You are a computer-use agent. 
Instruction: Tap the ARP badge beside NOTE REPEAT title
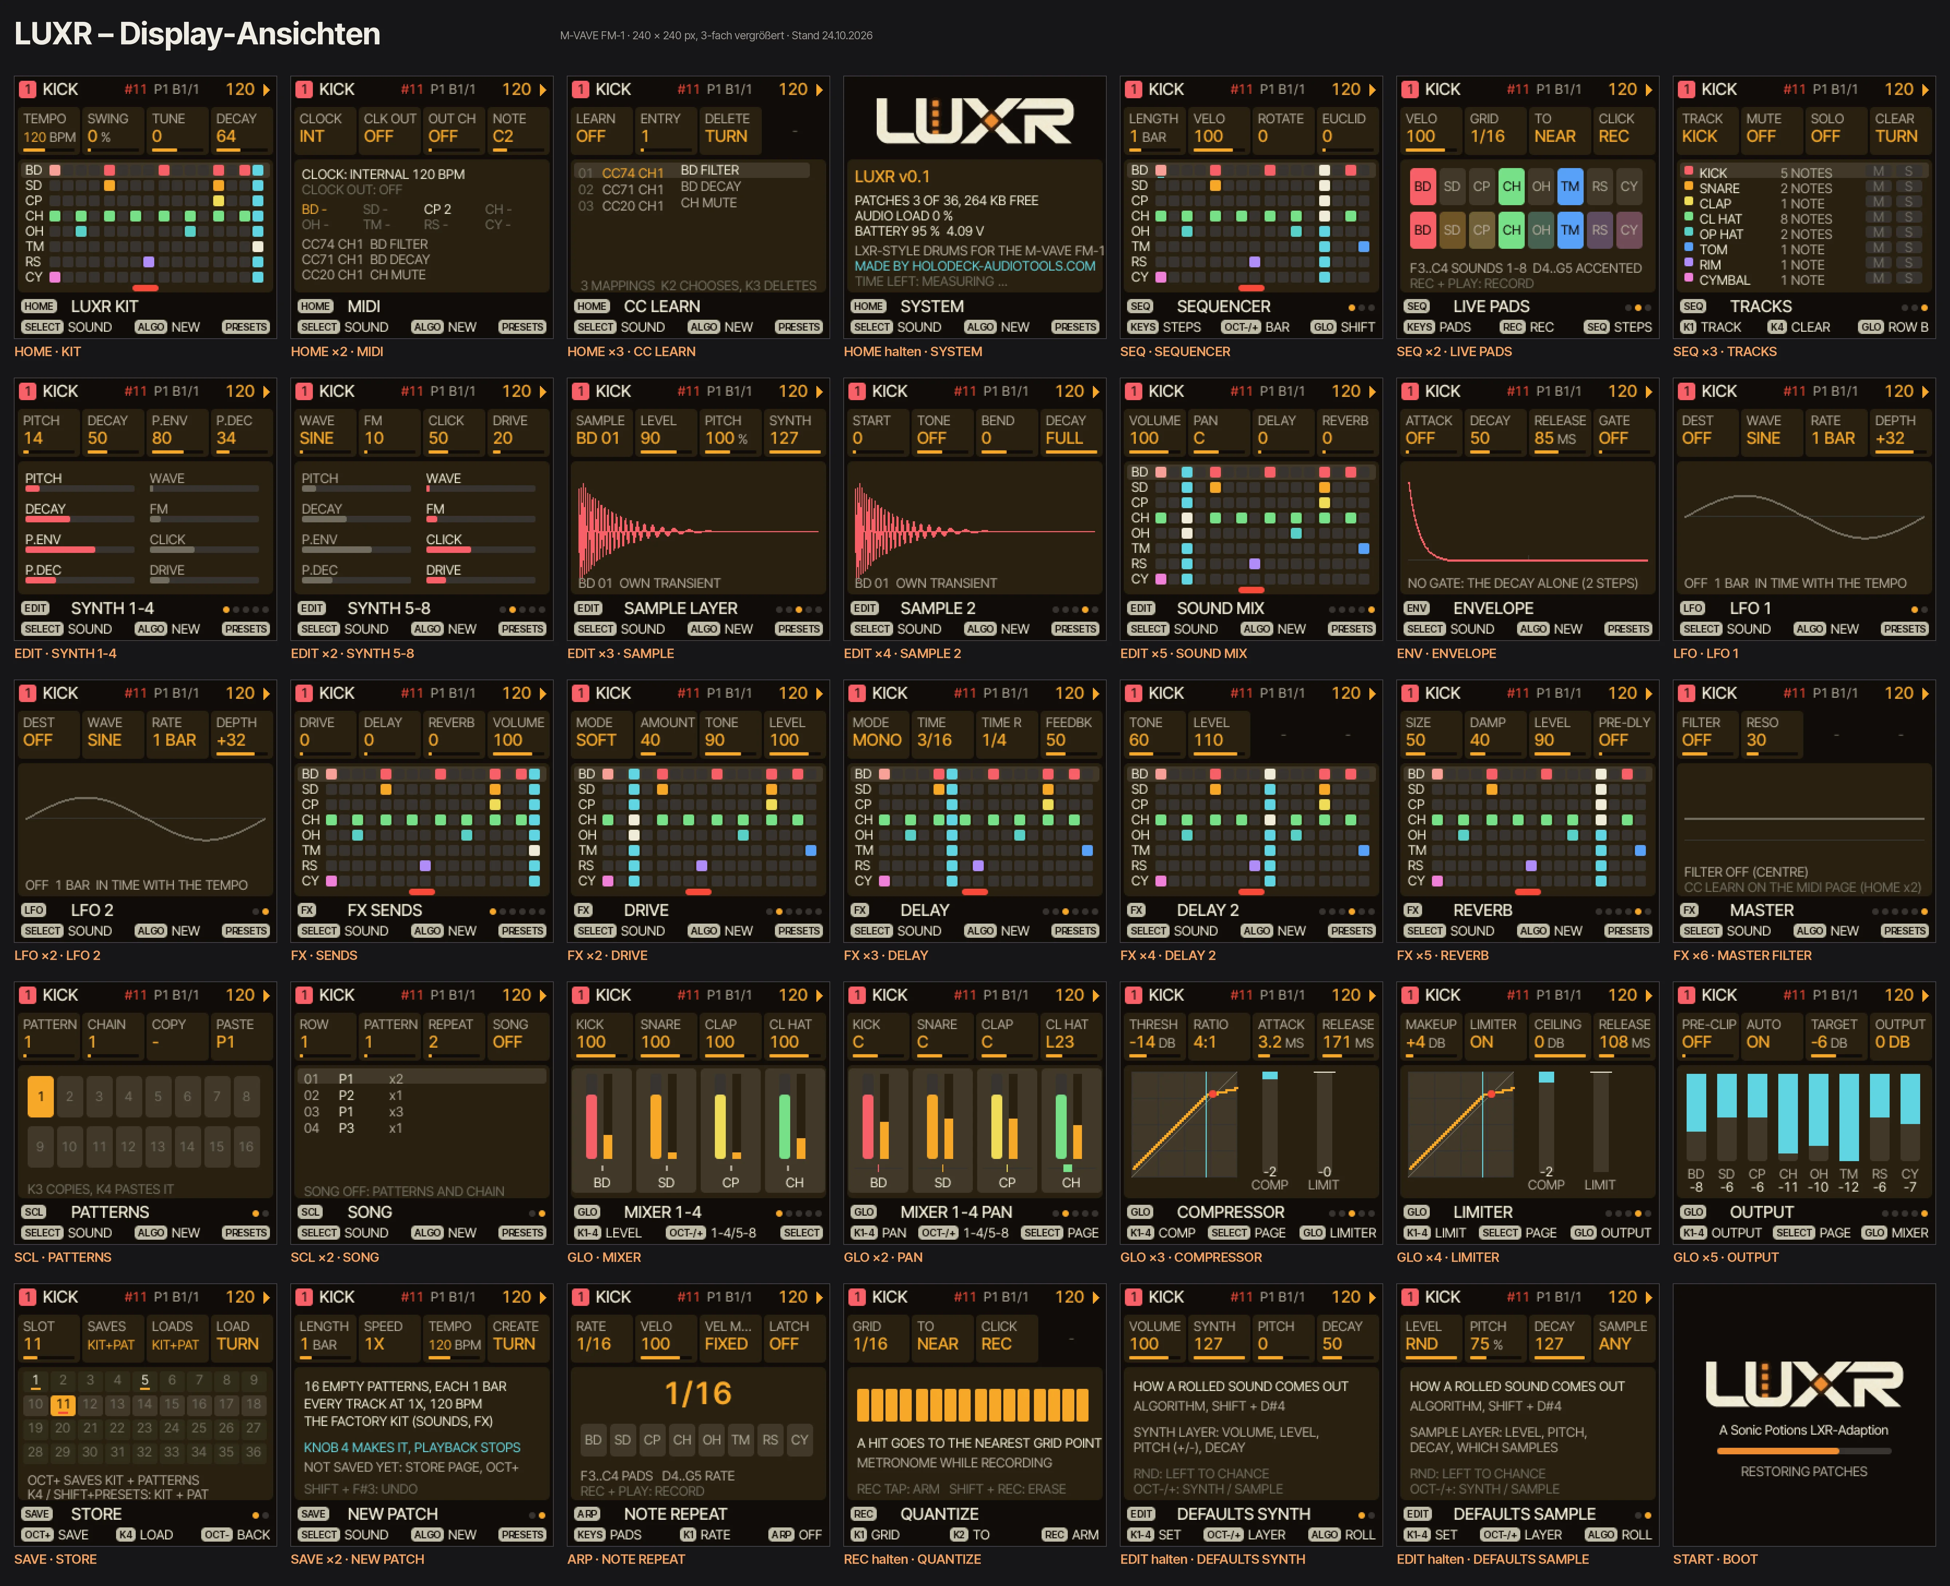click(587, 1515)
